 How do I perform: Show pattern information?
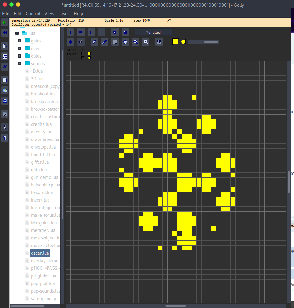5,127
